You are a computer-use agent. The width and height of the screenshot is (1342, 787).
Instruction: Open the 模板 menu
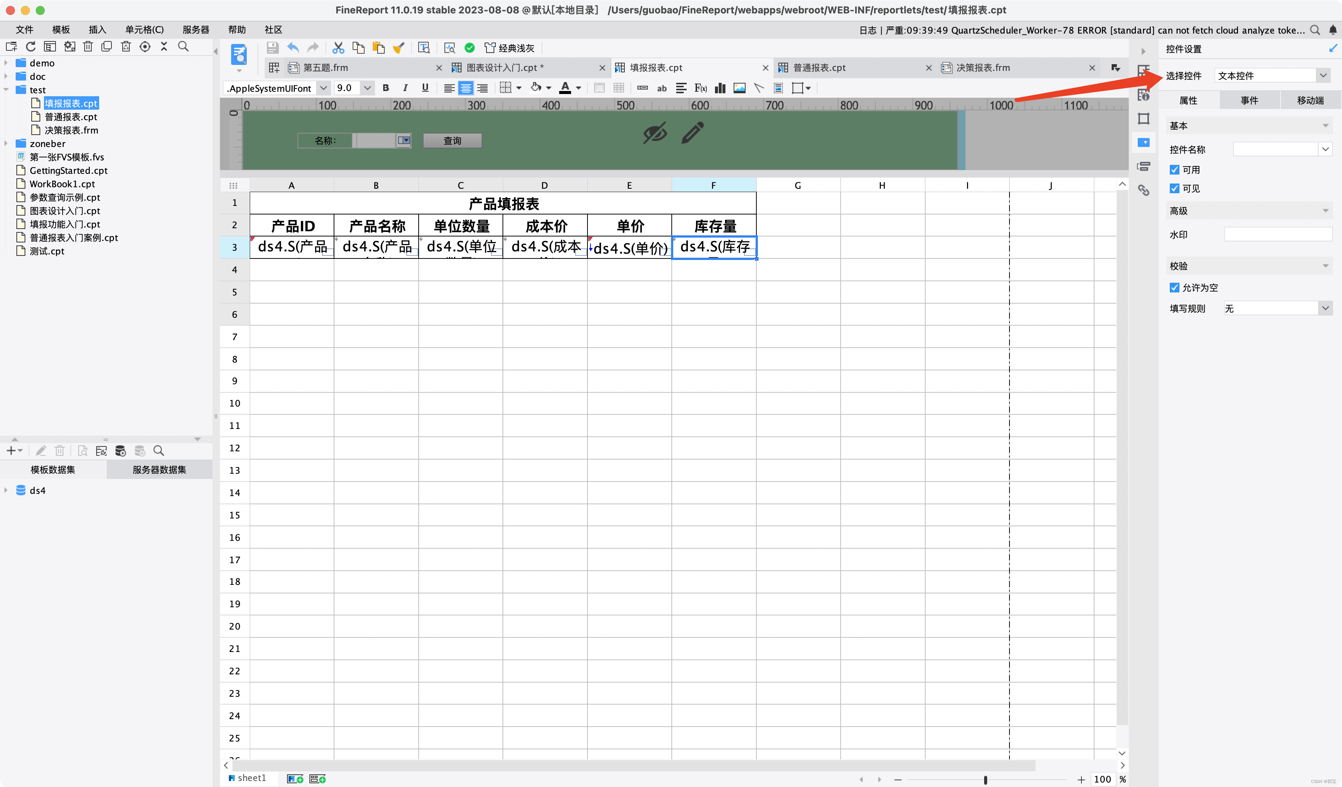coord(61,30)
